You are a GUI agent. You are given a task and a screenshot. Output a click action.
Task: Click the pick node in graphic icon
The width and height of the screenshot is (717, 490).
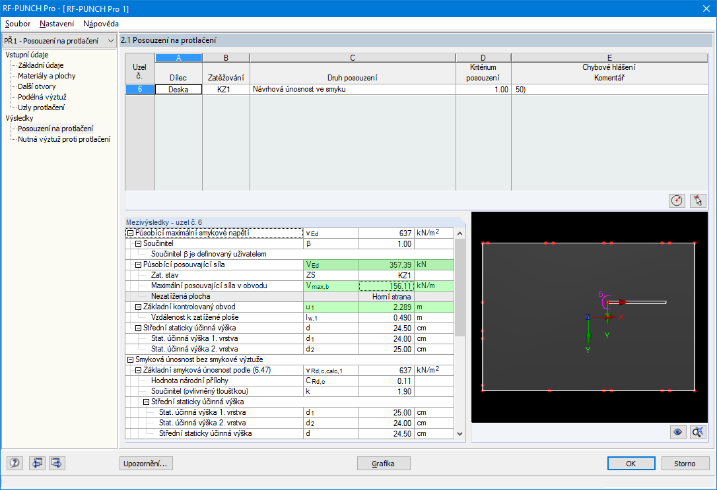pos(698,200)
